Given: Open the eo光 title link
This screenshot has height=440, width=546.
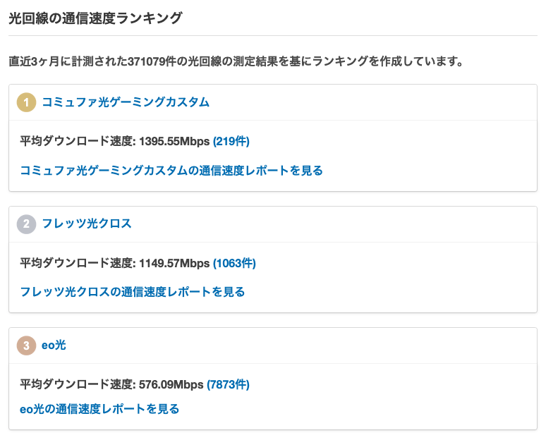Looking at the screenshot, I should (54, 345).
